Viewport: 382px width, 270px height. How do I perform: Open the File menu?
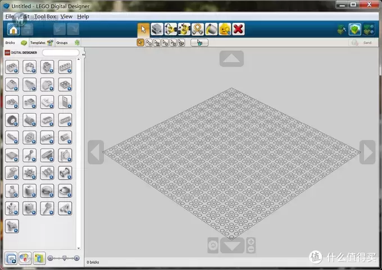[10, 17]
